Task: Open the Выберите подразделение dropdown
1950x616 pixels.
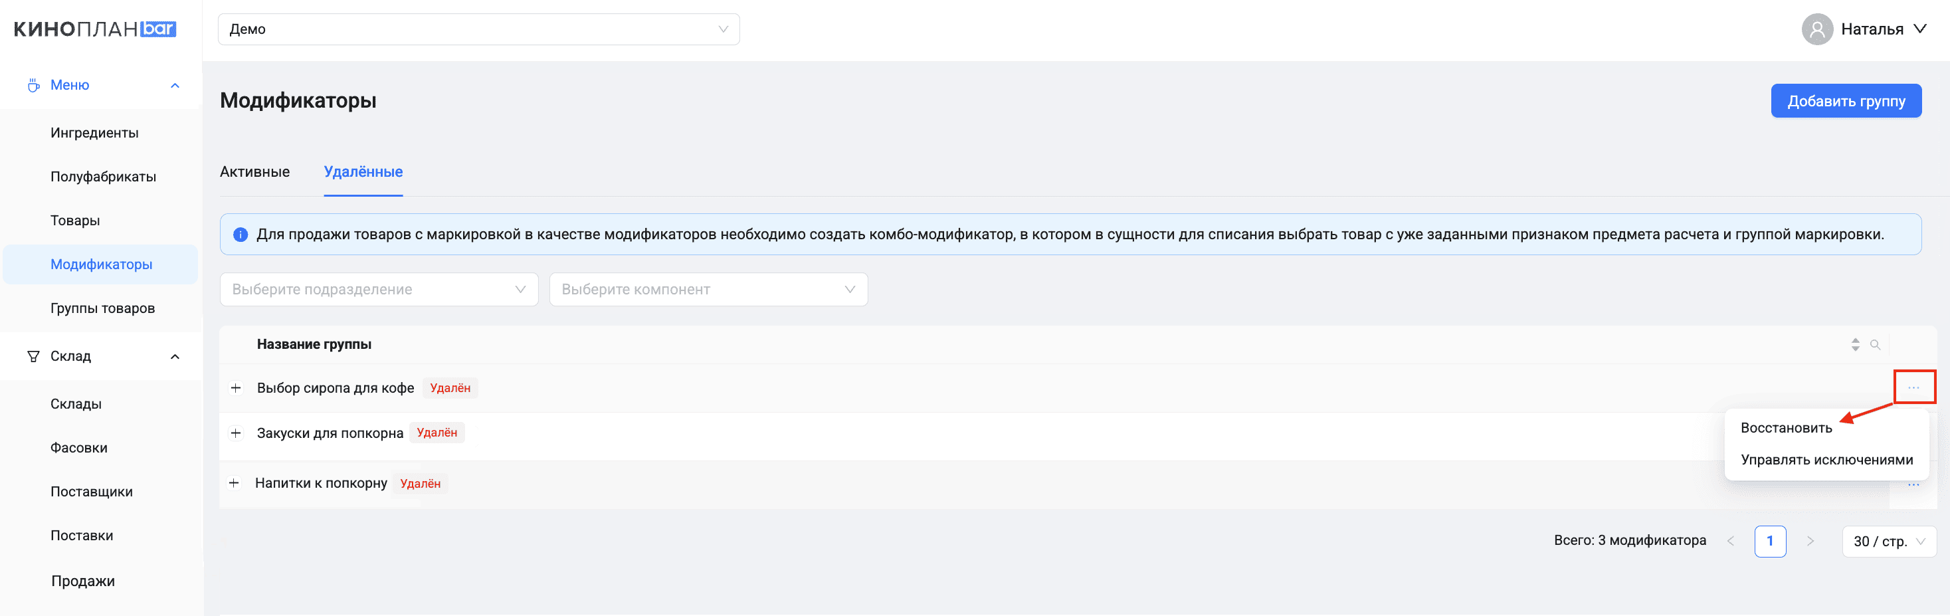Action: pyautogui.click(x=379, y=290)
